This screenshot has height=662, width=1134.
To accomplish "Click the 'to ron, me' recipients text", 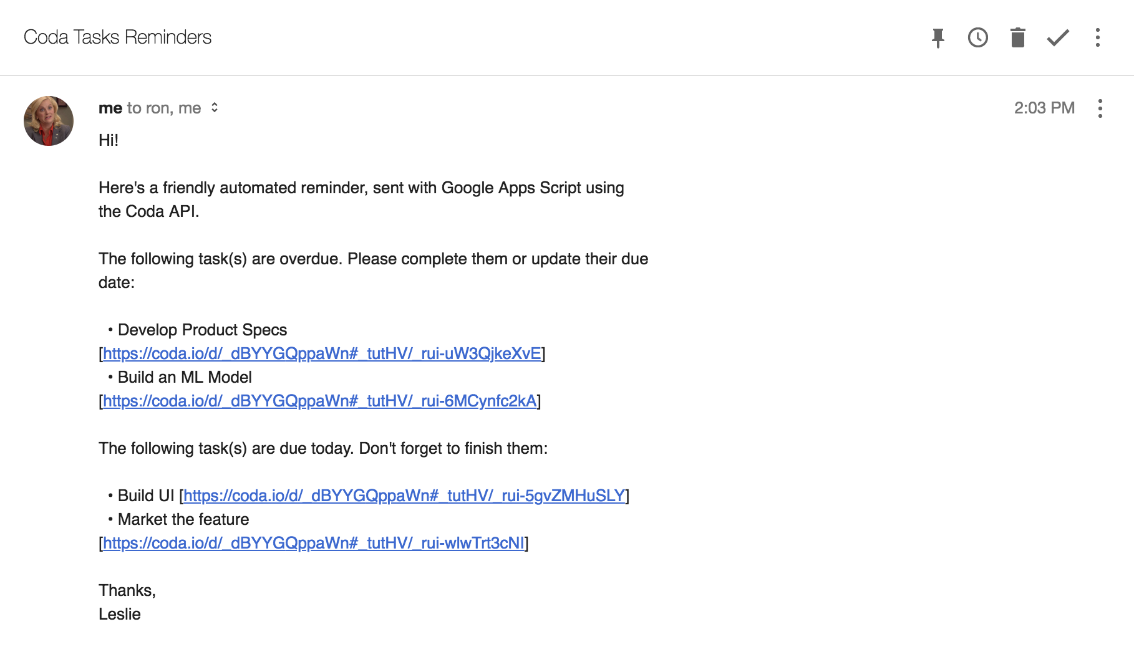I will coord(164,108).
